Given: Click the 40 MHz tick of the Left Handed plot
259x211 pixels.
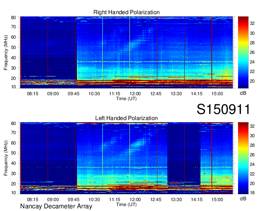Looking at the screenshot, I should (x=13, y=164).
